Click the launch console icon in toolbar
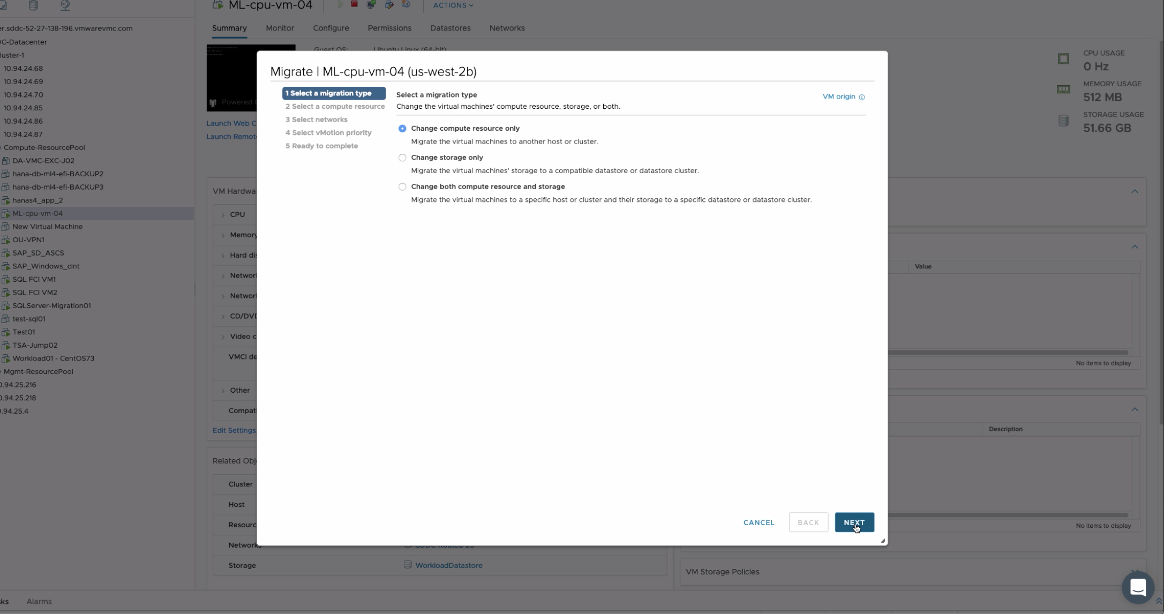Screen dimensions: 1164x614 pos(371,4)
